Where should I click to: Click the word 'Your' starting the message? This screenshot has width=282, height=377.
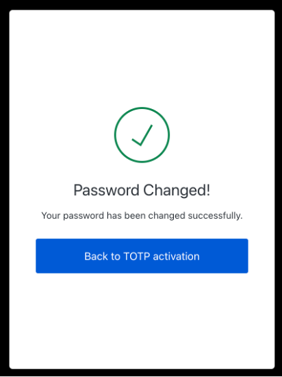click(x=51, y=215)
